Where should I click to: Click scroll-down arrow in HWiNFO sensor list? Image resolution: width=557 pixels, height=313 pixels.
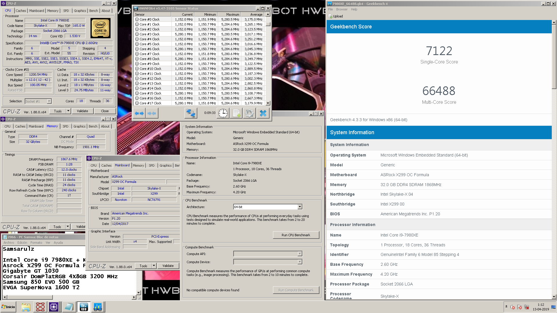(268, 103)
